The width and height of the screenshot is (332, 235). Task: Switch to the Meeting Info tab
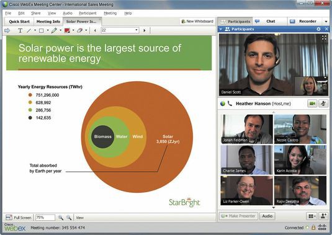click(48, 22)
